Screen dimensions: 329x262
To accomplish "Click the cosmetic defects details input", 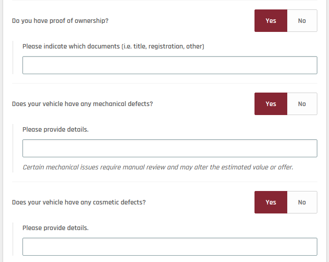I will coord(170,247).
